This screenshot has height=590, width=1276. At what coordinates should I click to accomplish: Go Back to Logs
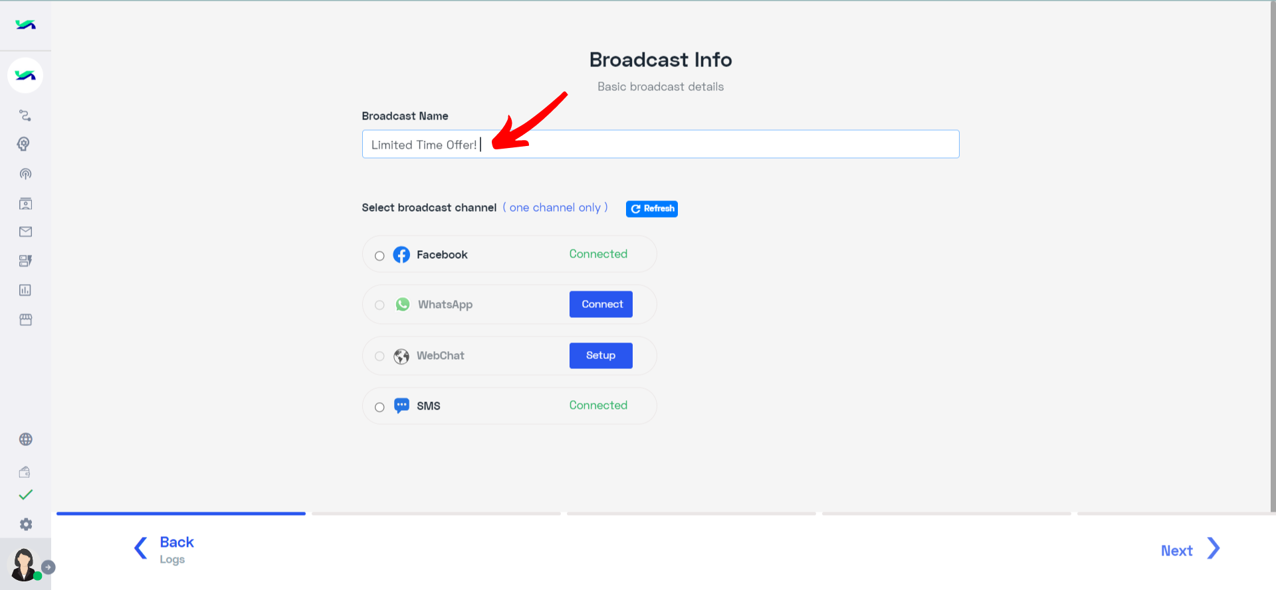tap(177, 550)
